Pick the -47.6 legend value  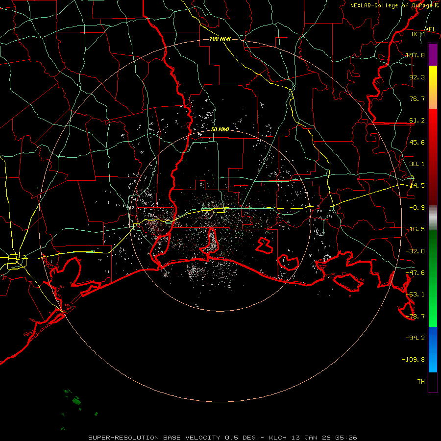[415, 273]
